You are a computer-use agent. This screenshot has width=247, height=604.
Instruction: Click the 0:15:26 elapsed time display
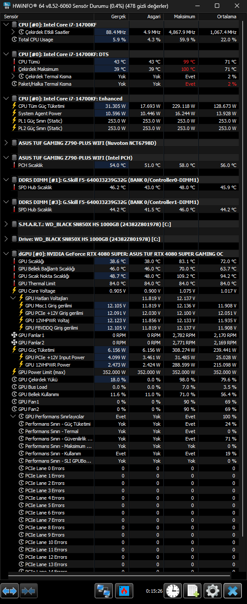coord(154,591)
